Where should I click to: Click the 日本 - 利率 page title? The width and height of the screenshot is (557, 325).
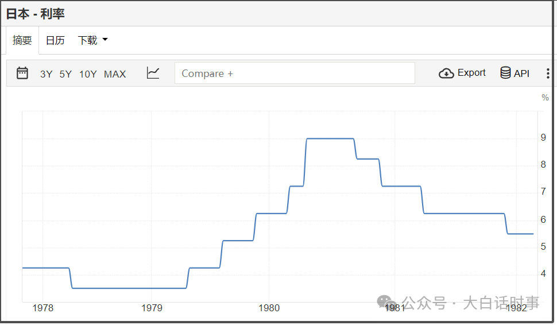click(x=36, y=13)
